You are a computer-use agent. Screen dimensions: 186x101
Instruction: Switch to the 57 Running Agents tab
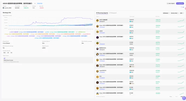coord(102,13)
